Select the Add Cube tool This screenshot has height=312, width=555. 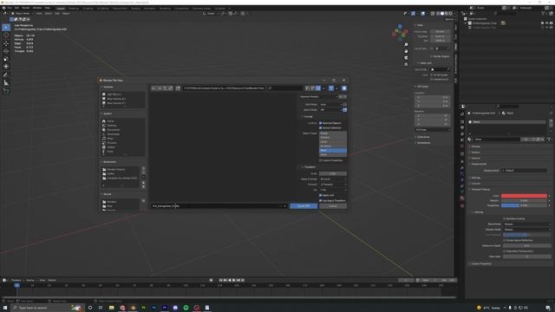pos(6,91)
